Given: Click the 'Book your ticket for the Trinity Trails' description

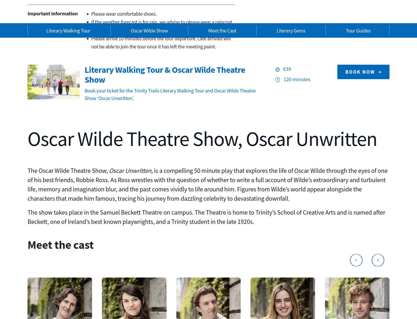Looking at the screenshot, I should pos(170,95).
